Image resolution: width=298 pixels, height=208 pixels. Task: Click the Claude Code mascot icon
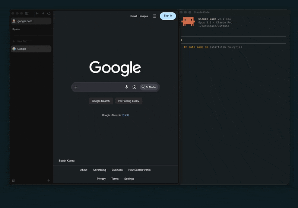pyautogui.click(x=188, y=22)
